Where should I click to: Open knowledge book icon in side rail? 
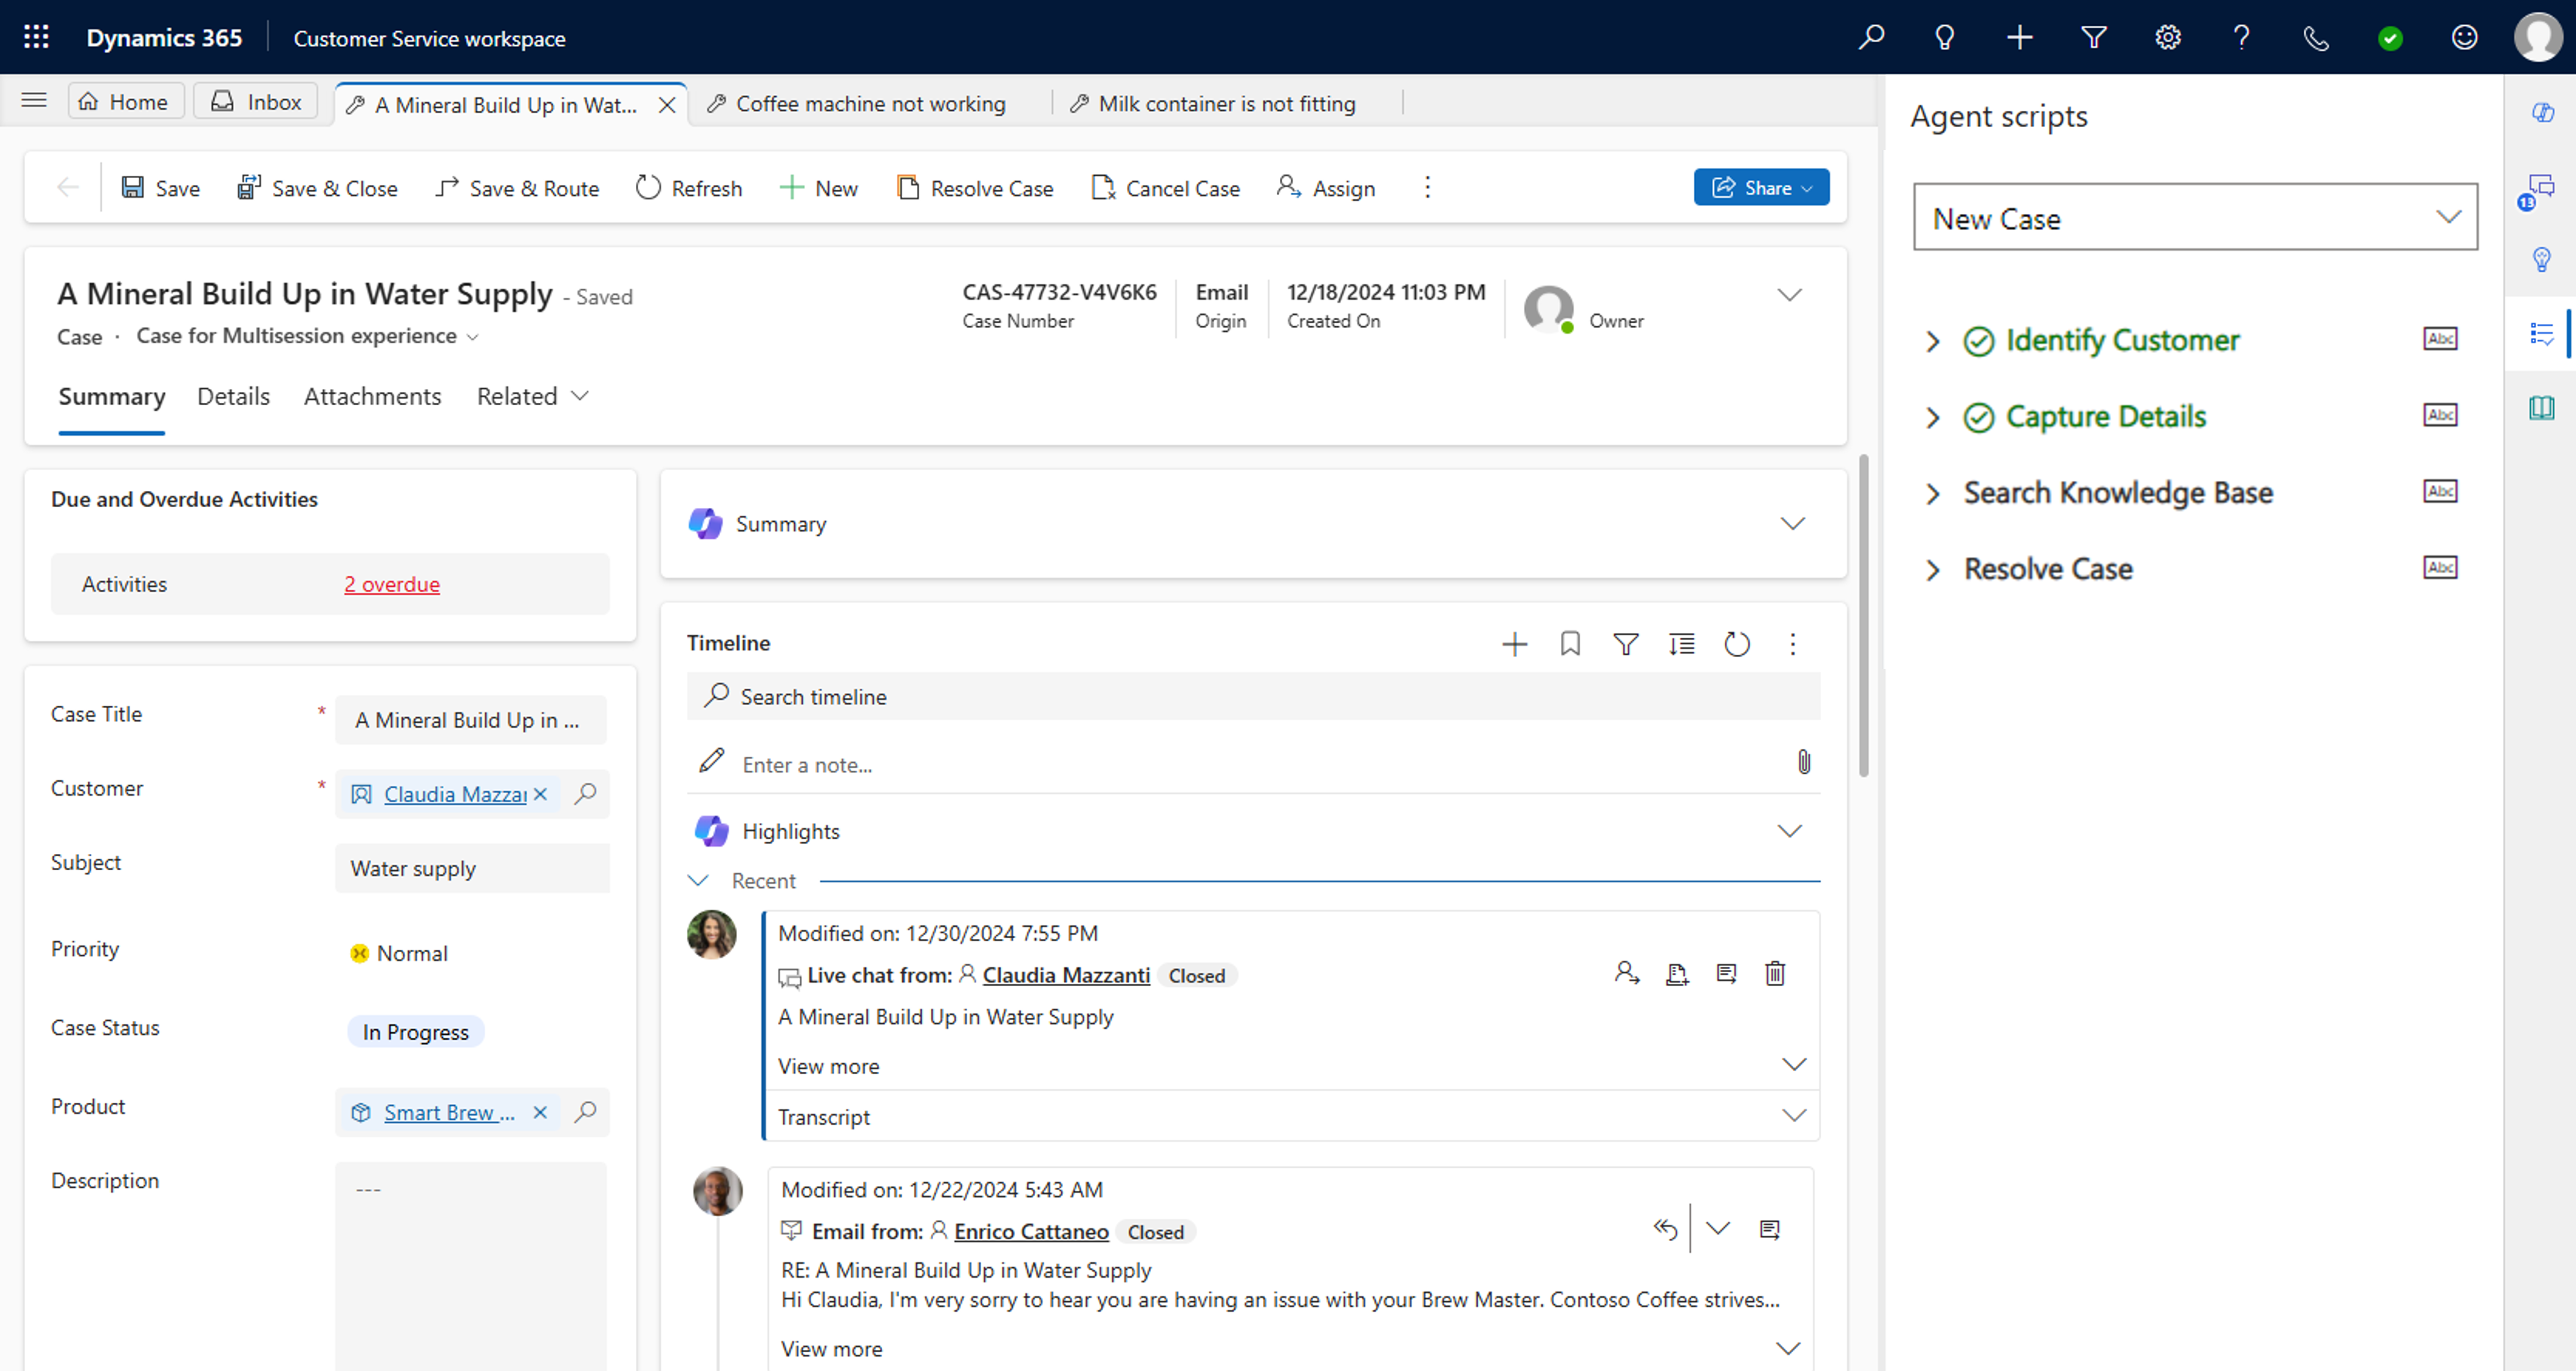coord(2541,407)
